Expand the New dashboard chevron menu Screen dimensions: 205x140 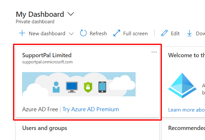point(71,34)
